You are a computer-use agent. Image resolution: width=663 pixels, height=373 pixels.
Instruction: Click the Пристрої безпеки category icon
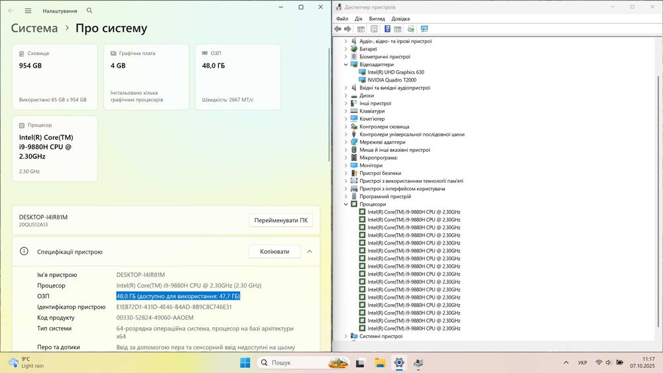(x=354, y=173)
